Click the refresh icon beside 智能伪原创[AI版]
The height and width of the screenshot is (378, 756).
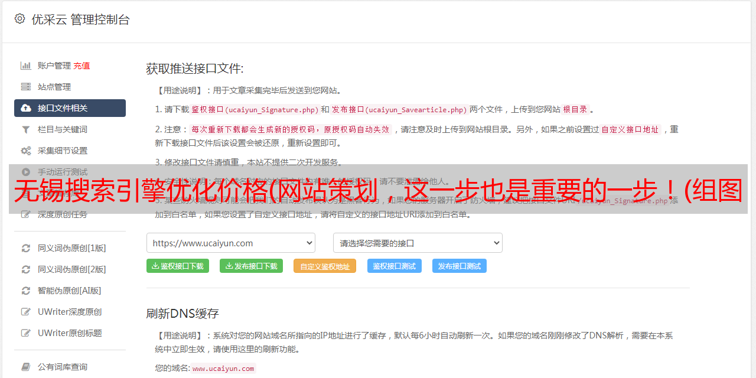pos(26,291)
